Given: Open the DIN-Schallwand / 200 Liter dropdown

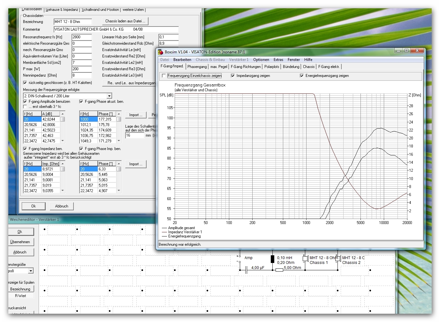Looking at the screenshot, I should coord(109,96).
